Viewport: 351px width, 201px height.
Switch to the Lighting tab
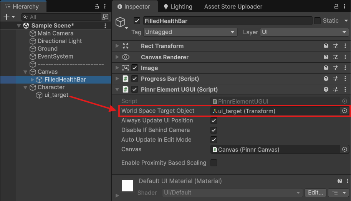(177, 7)
